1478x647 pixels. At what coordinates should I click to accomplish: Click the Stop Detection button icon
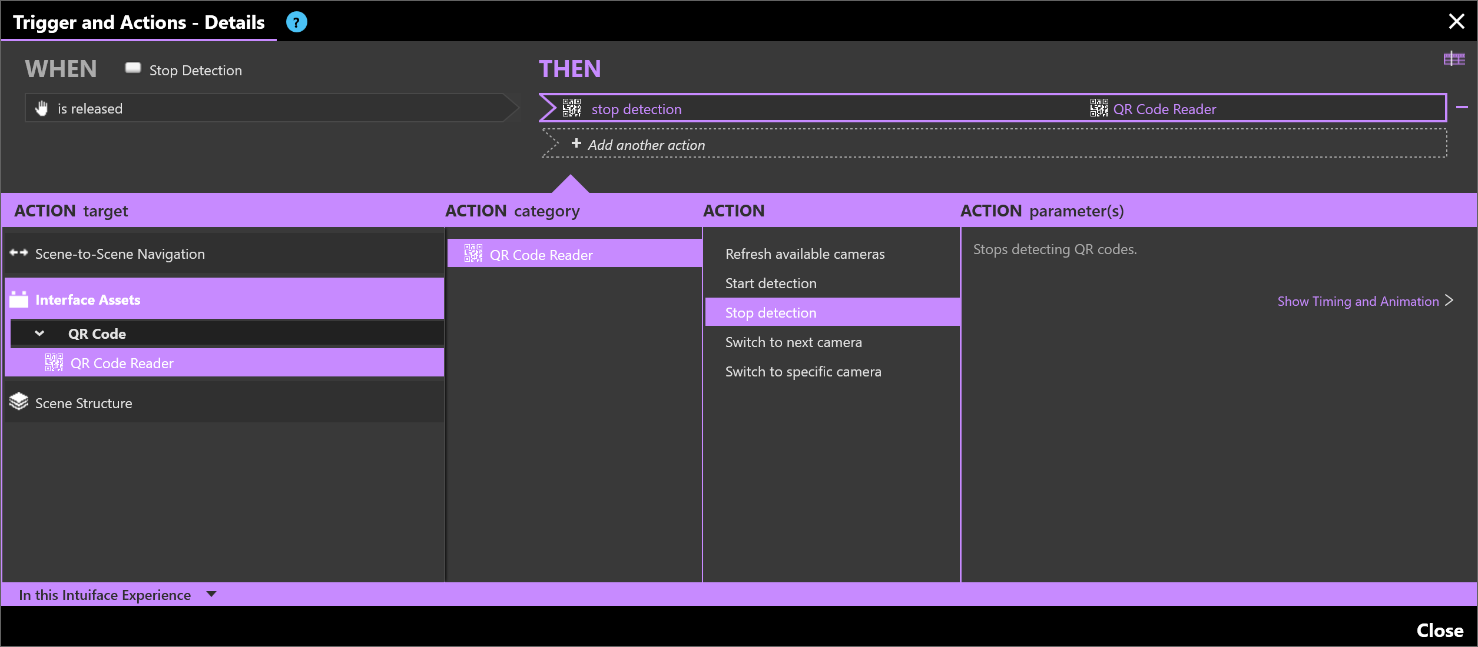[x=133, y=68]
